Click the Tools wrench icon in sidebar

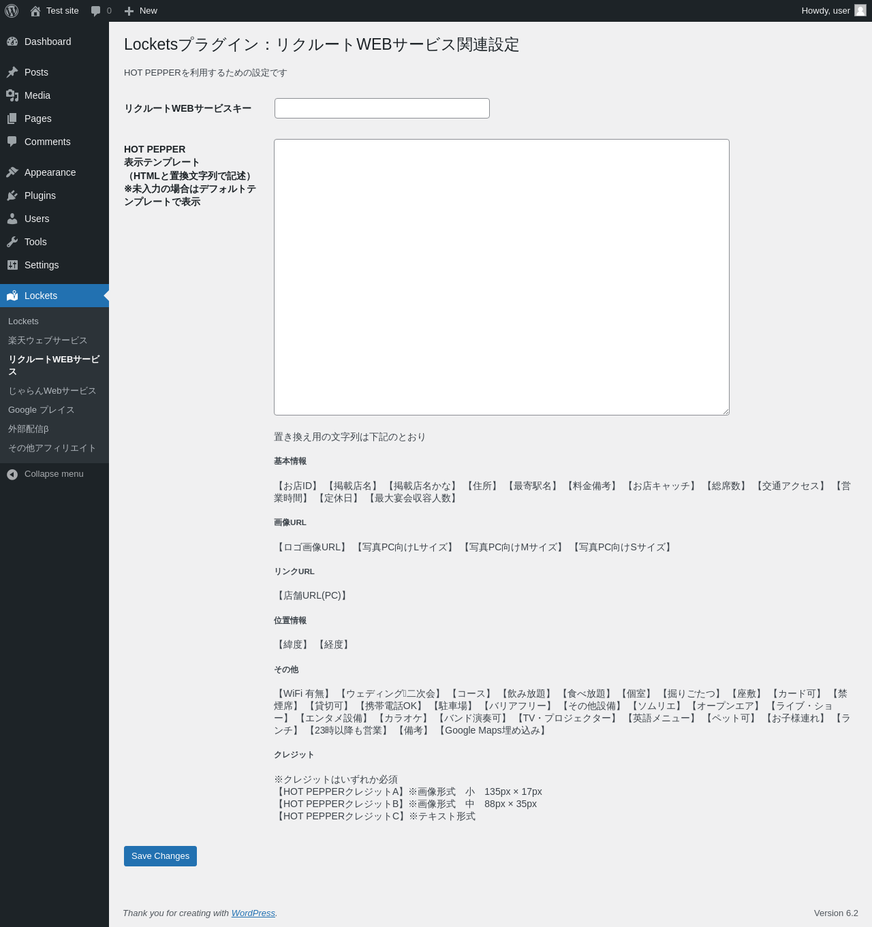tap(12, 242)
